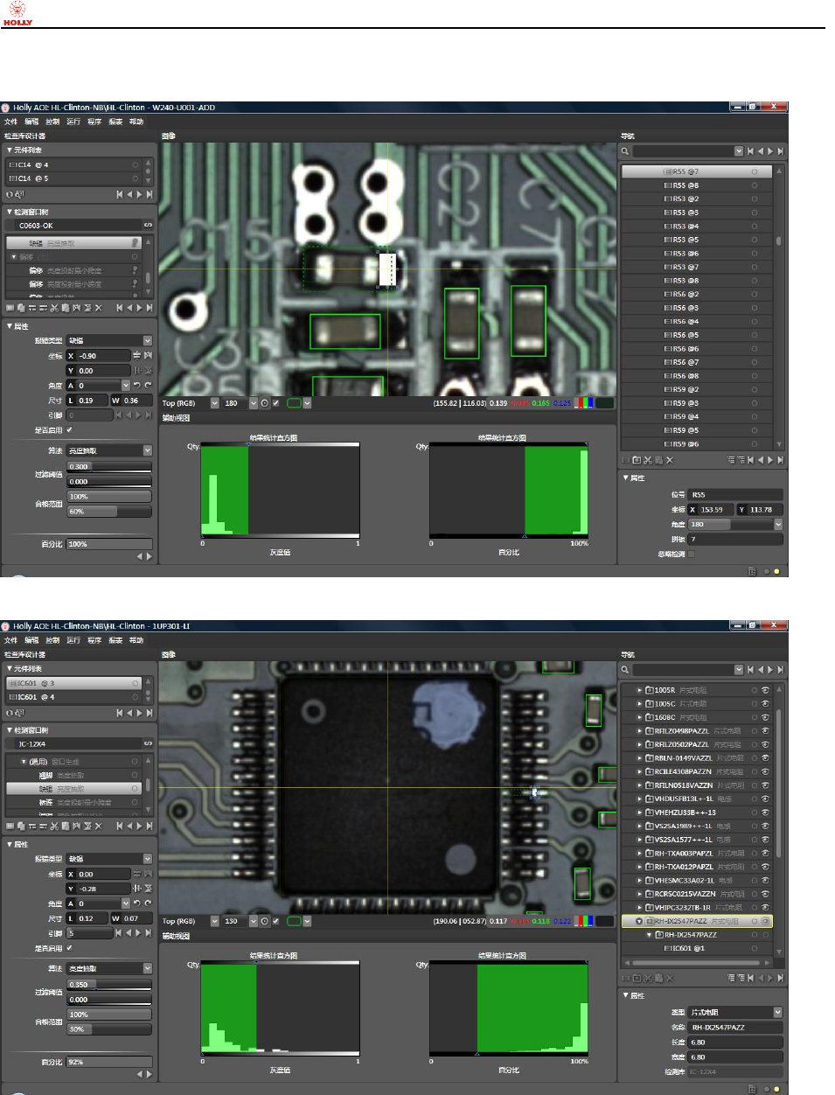Click refresh icon under IC601 component list
Screen dimensions: 835x1095
tap(10, 713)
